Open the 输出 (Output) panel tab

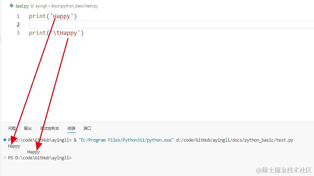pyautogui.click(x=28, y=128)
